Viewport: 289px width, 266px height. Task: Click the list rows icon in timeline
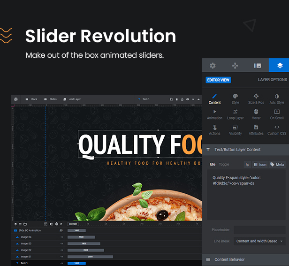20,224
